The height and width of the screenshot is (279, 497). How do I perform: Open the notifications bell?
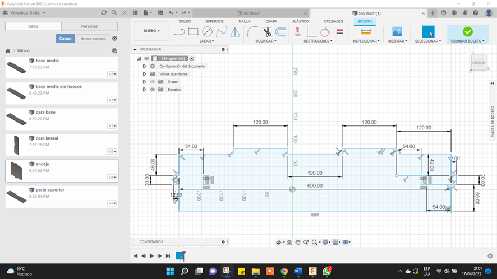[x=464, y=13]
